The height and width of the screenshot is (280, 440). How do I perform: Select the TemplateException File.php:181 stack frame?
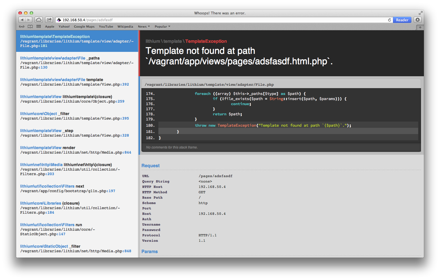click(77, 41)
